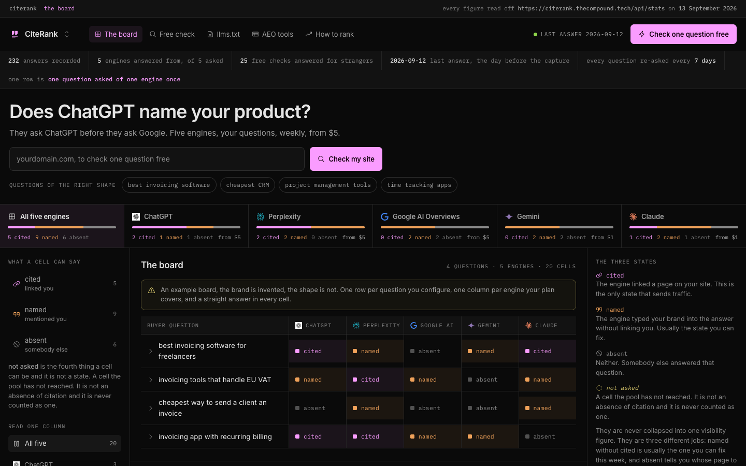The image size is (746, 466).
Task: Open the citerank API stats URL
Action: 591,8
